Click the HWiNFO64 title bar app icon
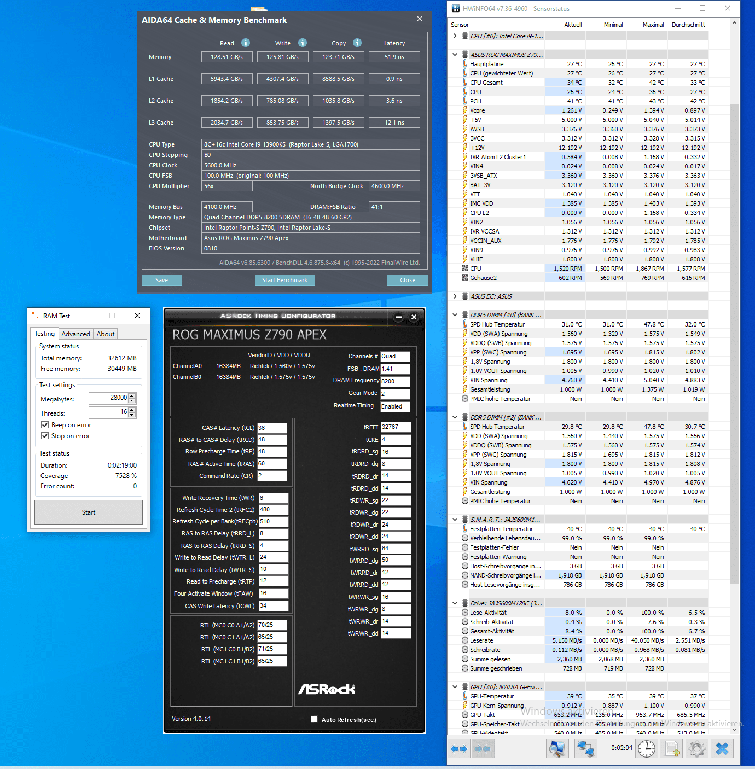This screenshot has width=755, height=769. click(x=456, y=8)
